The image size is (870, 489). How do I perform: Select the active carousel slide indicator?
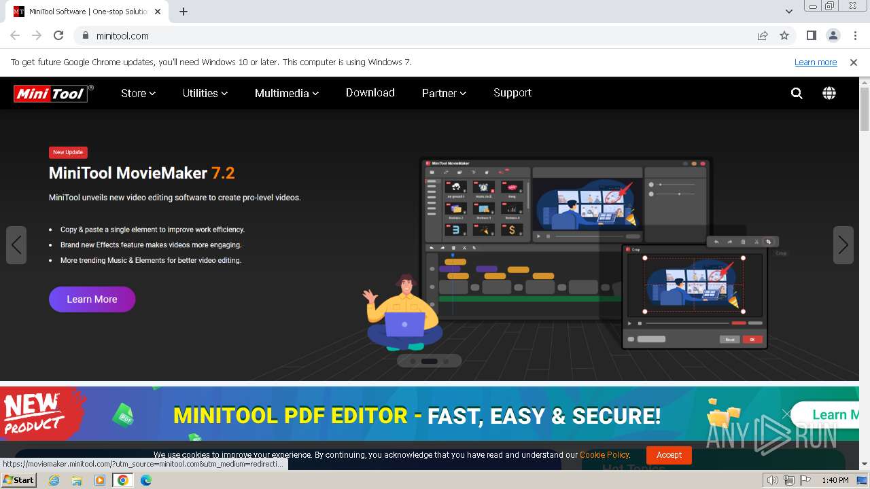430,361
